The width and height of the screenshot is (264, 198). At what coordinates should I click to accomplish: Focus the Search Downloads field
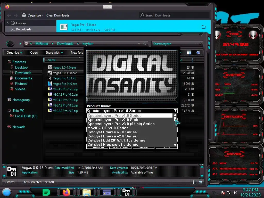click(174, 15)
